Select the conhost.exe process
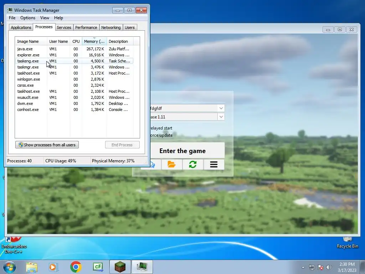 (74, 110)
